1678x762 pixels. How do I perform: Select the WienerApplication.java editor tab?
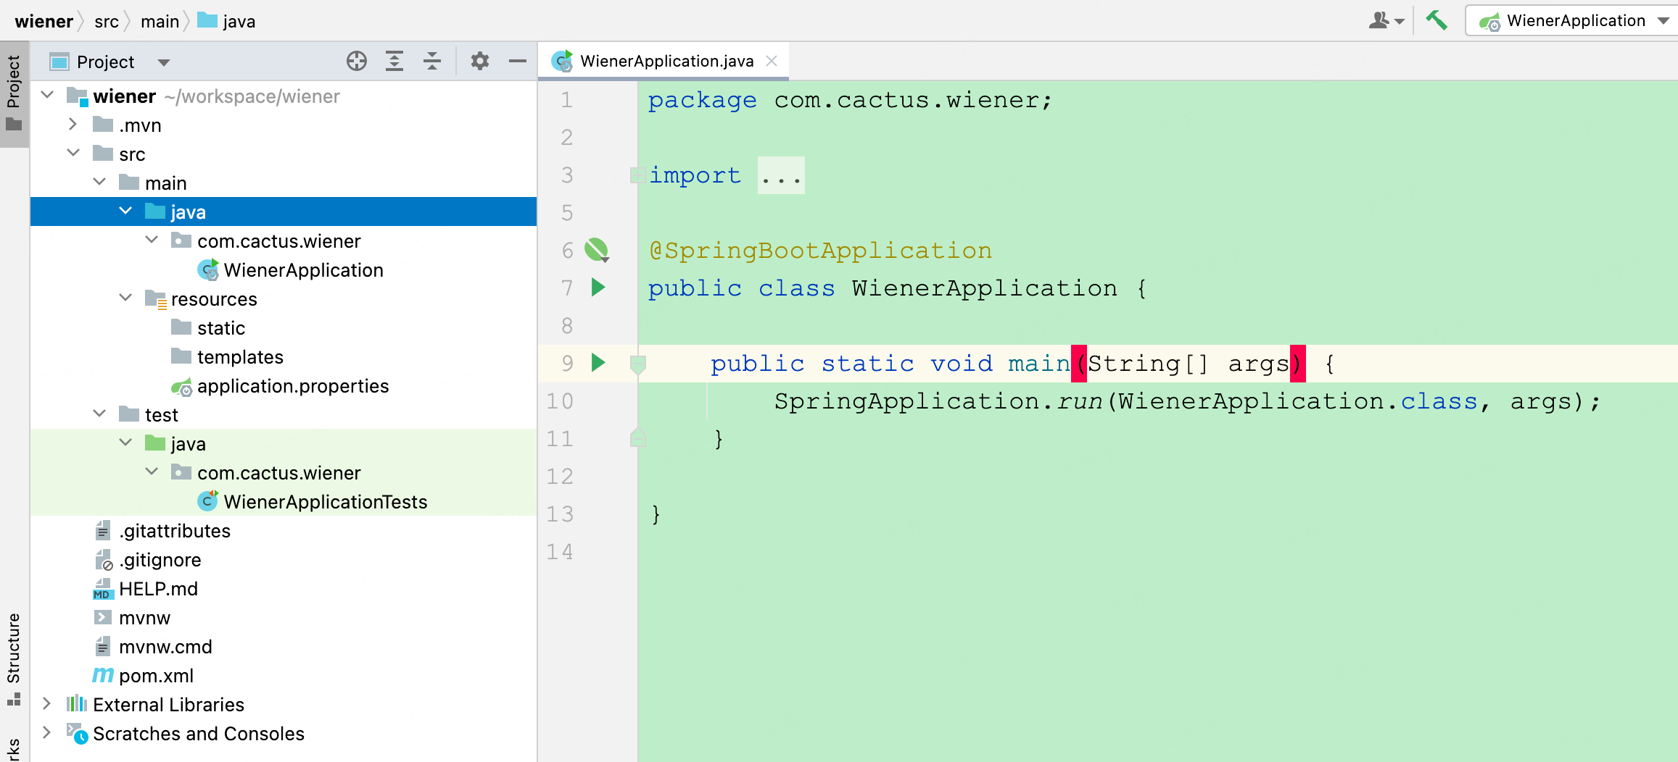tap(663, 61)
